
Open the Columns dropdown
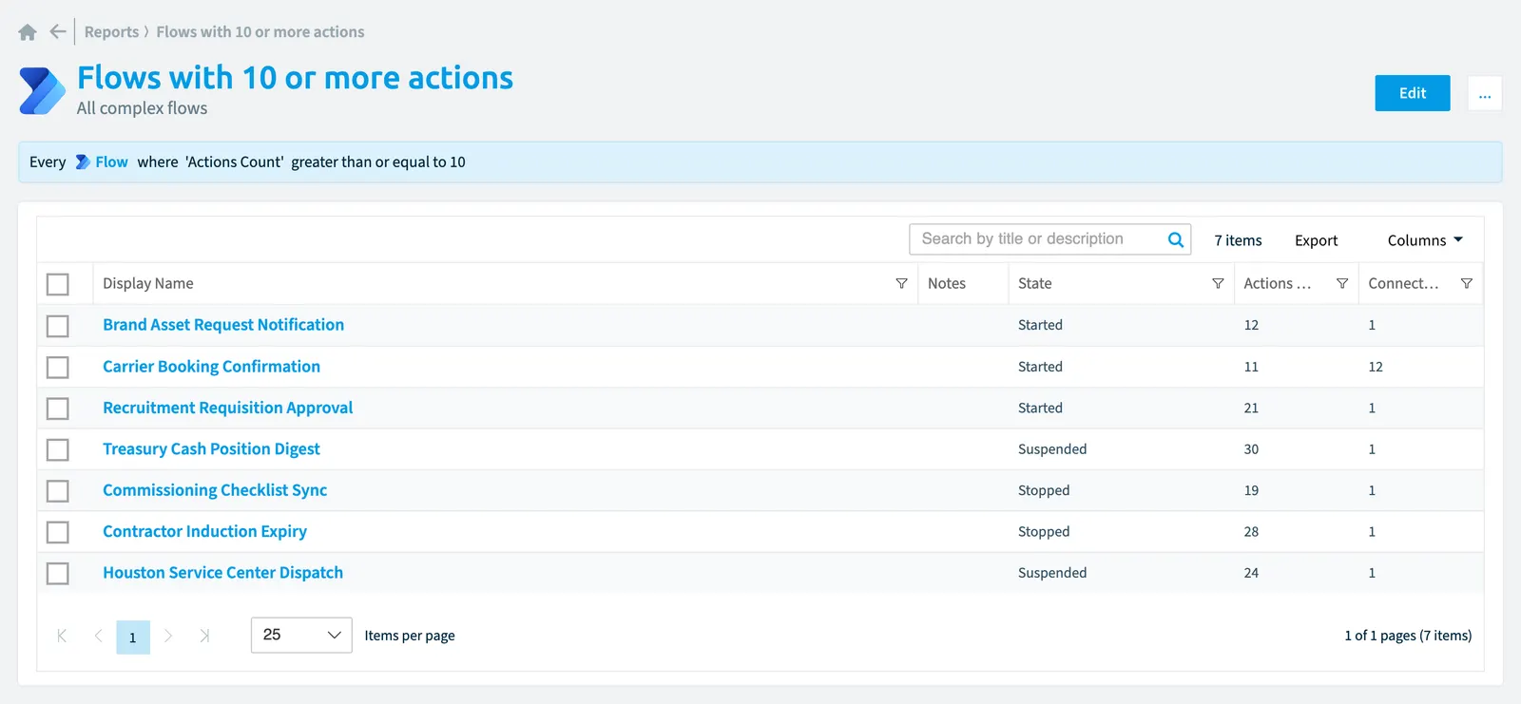point(1425,240)
